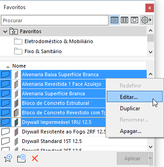Click the Fixo & Sanitário folder icon
Viewport: 164px width, 167px height.
(x=18, y=51)
